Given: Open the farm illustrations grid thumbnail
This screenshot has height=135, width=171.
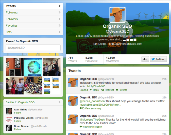Looking at the screenshot, I should (x=52, y=85).
